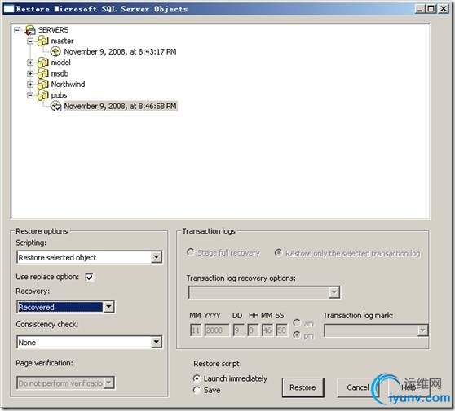Click the backup icon beside 8:43:17 PM entry

click(x=55, y=51)
